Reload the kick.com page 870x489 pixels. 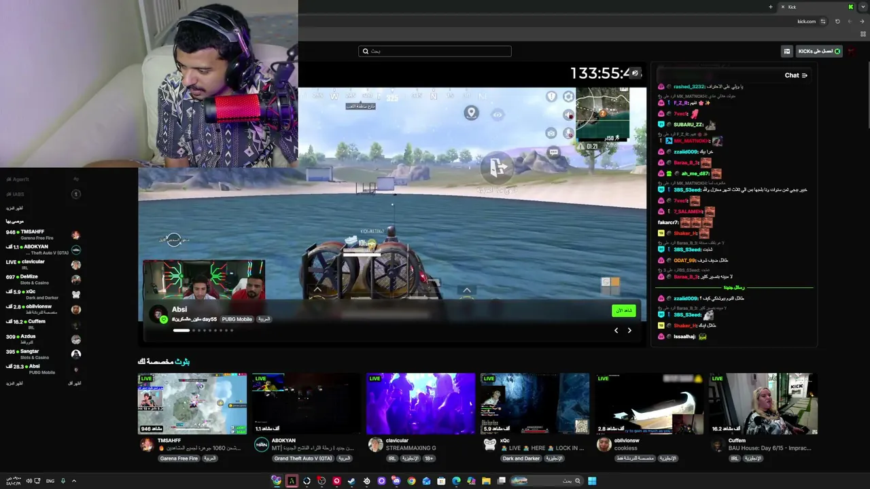(x=837, y=21)
